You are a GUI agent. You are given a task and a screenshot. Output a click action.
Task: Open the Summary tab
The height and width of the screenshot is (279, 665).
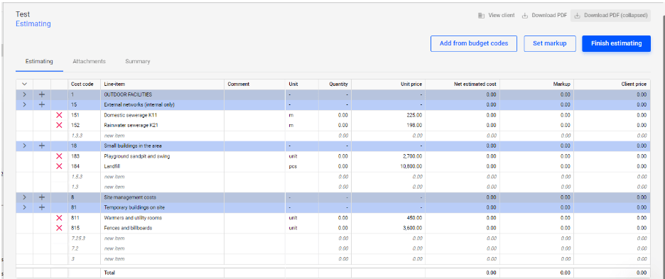point(137,62)
